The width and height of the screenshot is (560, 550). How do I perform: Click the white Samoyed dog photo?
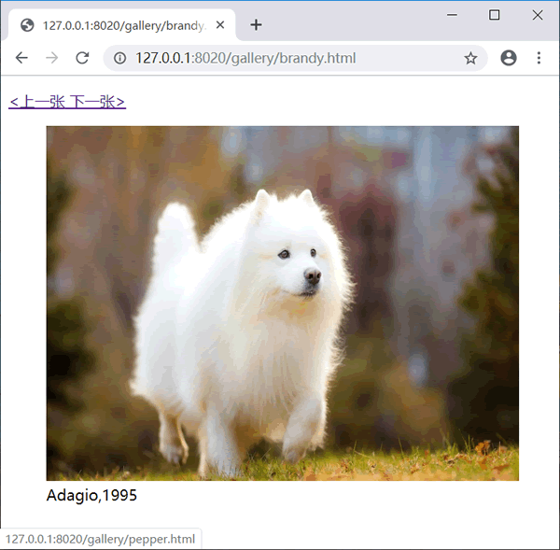[x=283, y=303]
